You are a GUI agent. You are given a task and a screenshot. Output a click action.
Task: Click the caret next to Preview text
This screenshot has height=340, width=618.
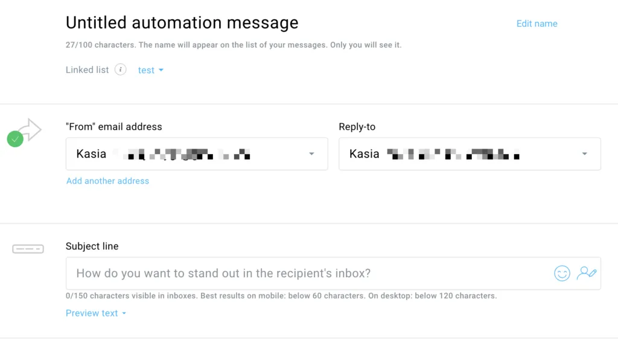(124, 313)
